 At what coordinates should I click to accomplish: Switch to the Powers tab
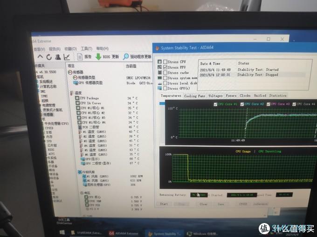pos(231,96)
